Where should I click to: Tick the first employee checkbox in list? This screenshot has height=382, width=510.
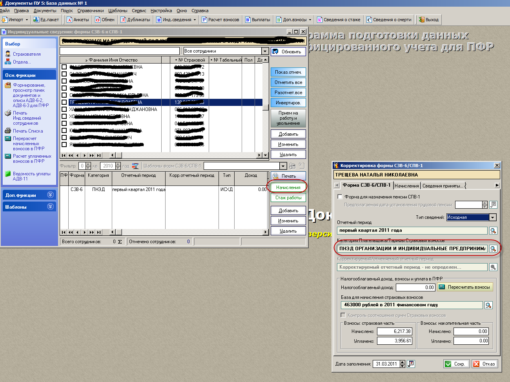tap(64, 67)
